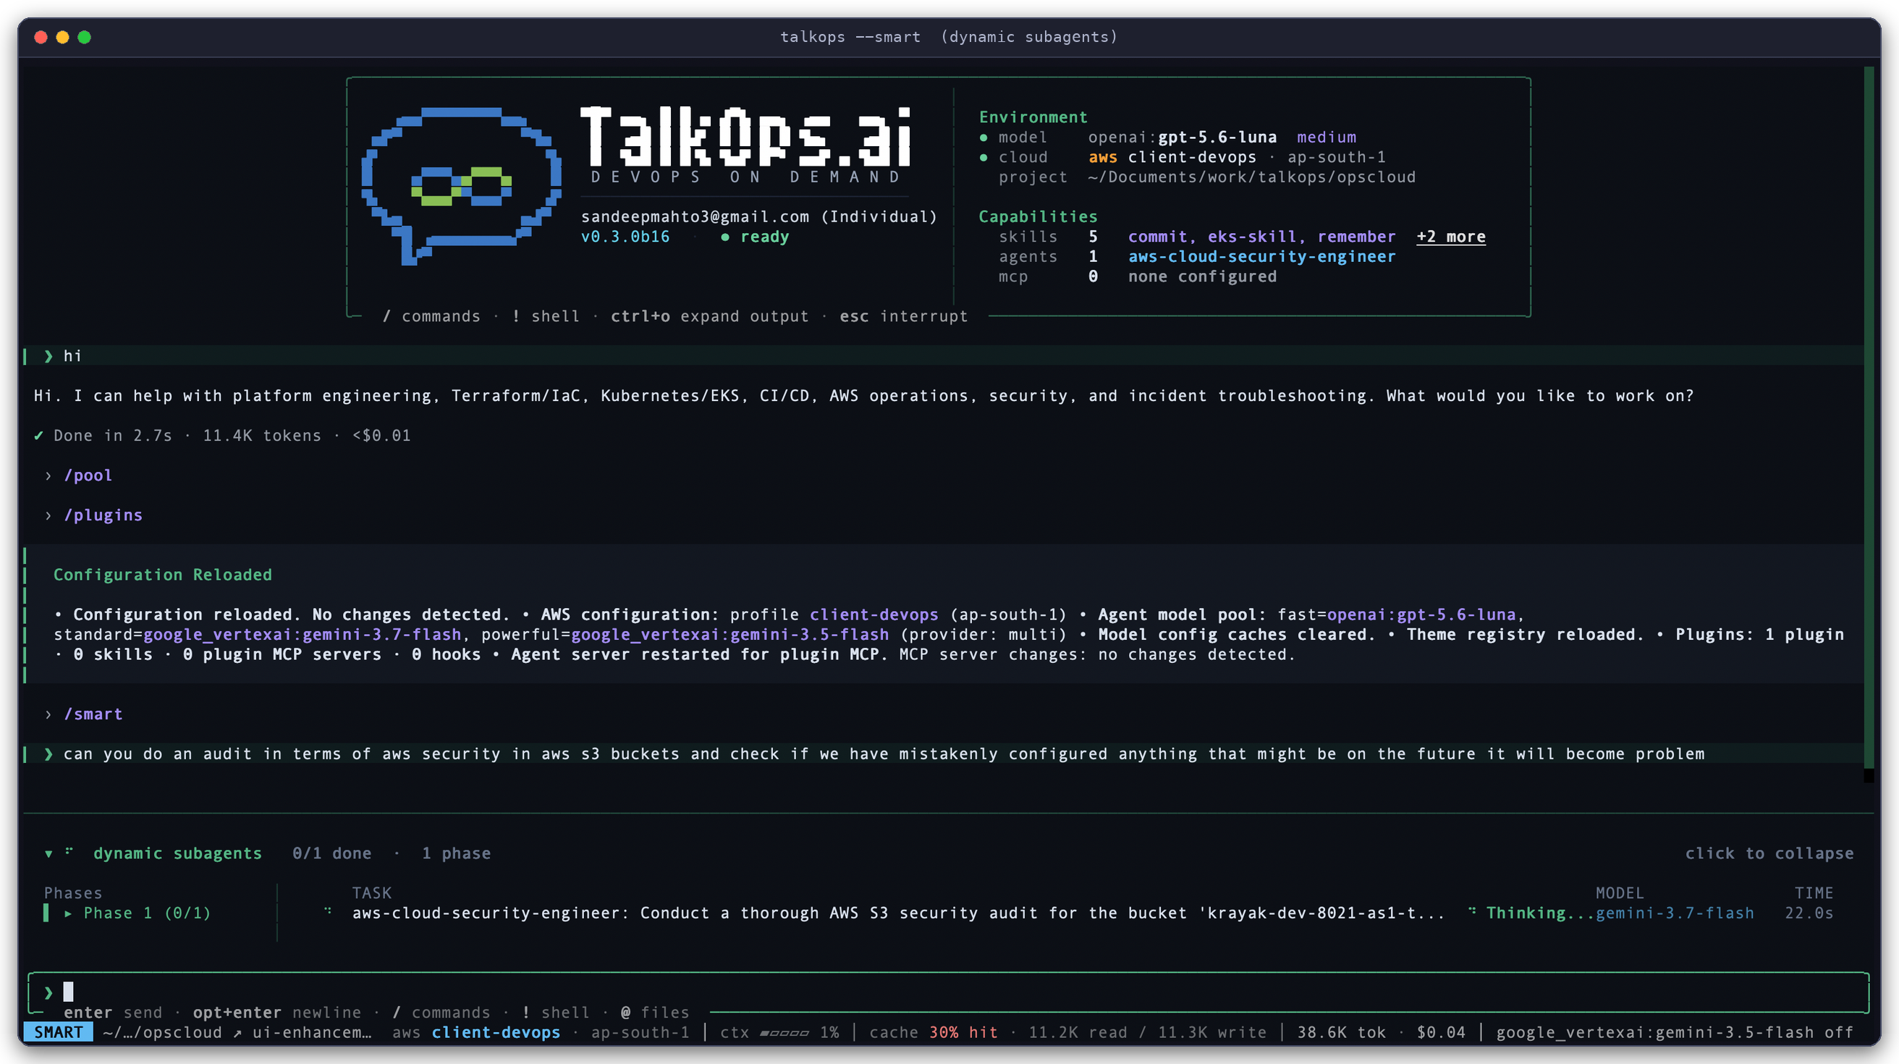Click the green dot beside model
This screenshot has height=1064, width=1899.
984,138
